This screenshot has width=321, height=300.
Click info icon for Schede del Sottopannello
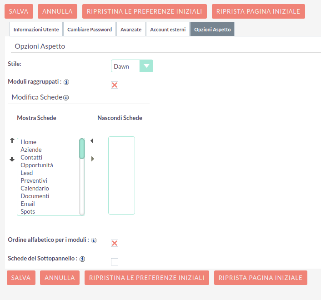(82, 259)
